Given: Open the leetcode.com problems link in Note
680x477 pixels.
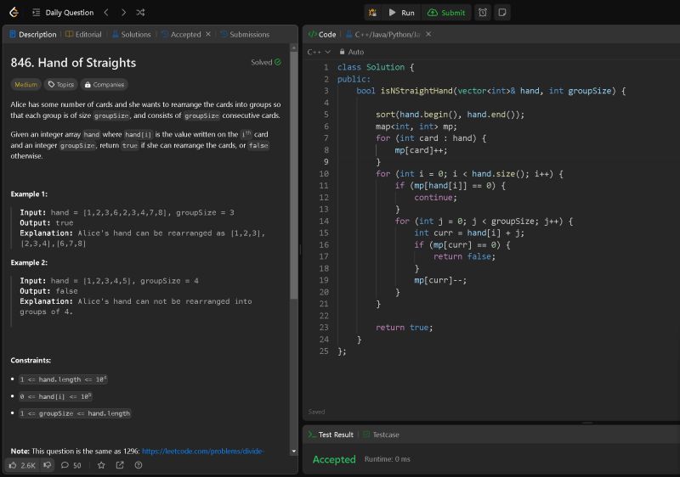Looking at the screenshot, I should pyautogui.click(x=203, y=451).
